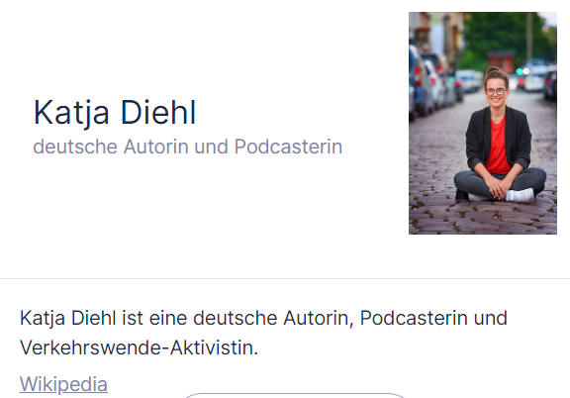
Task: Open the Katja Diehl portrait photo
Action: pyautogui.click(x=483, y=123)
